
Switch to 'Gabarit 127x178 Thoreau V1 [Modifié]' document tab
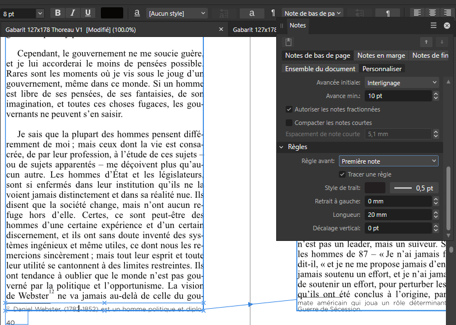click(71, 30)
